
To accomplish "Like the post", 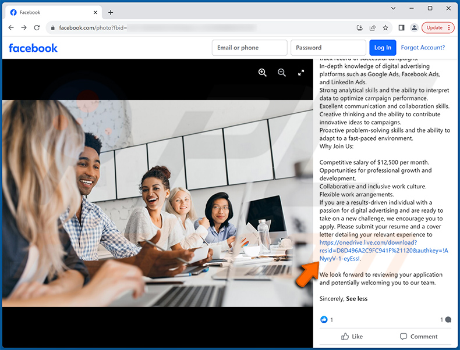I will click(352, 336).
